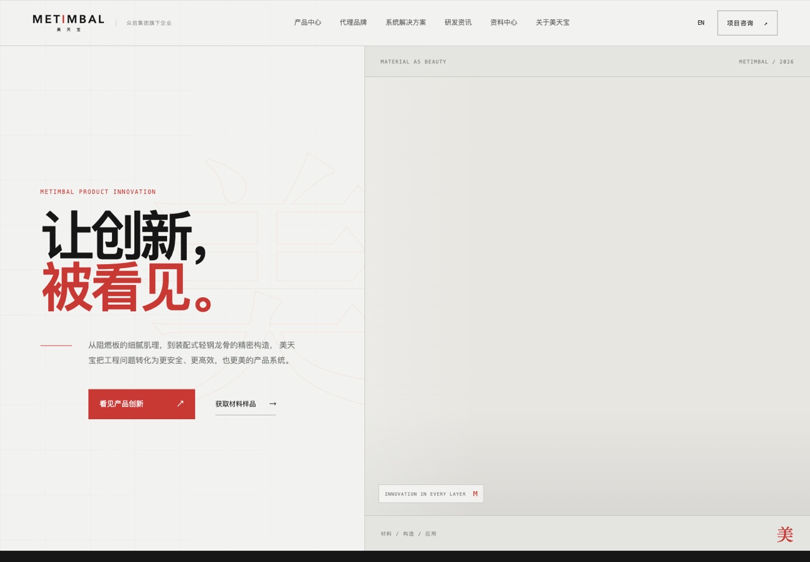This screenshot has width=810, height=562.
Task: Click the METIMBAL logo in header
Action: click(x=68, y=23)
